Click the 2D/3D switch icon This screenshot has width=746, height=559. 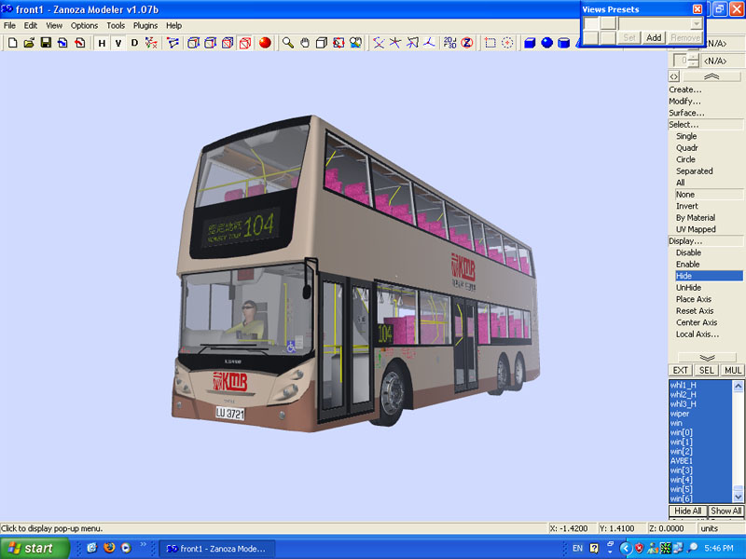450,43
